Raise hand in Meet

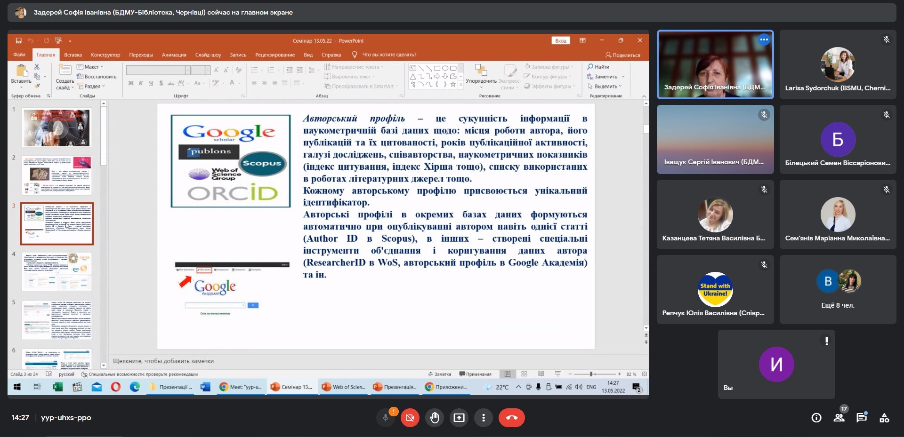(x=435, y=418)
